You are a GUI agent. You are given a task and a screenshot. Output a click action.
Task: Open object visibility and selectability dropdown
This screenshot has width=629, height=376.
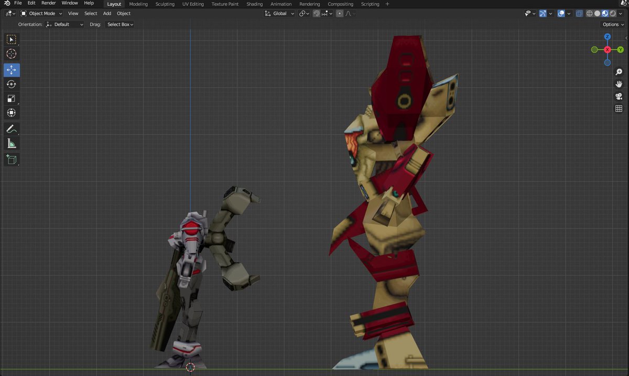[x=529, y=14]
